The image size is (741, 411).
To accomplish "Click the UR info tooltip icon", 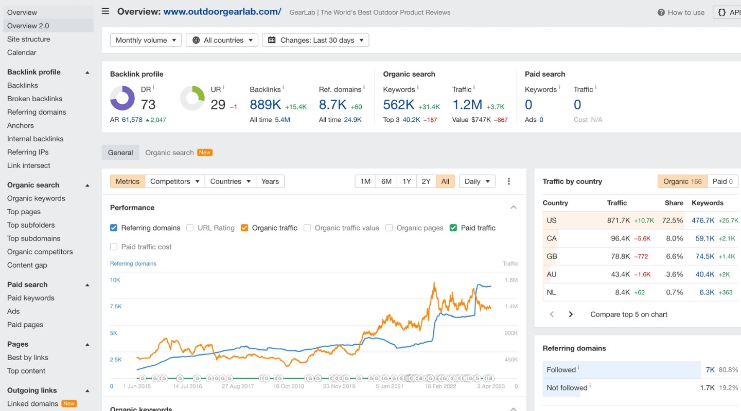I will click(223, 87).
